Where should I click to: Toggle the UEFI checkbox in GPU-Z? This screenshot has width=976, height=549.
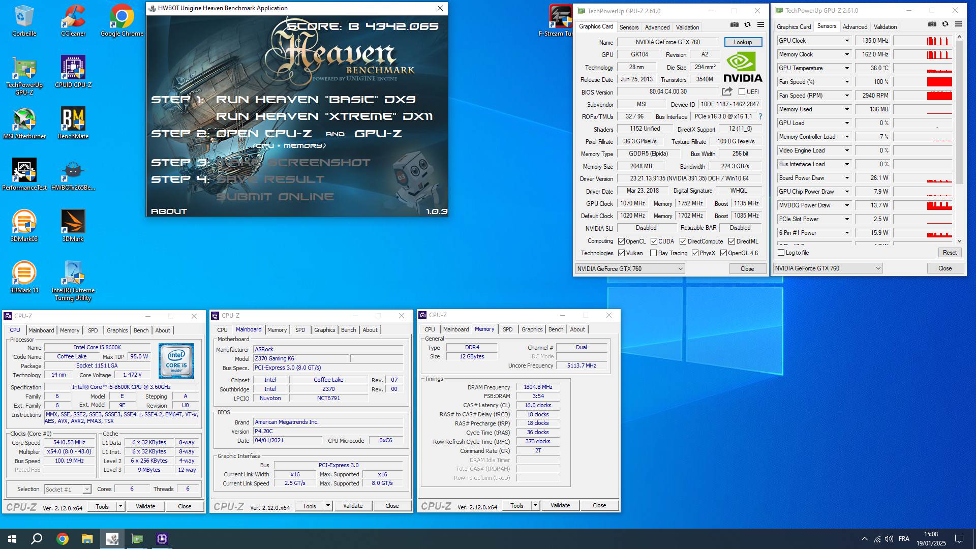[x=742, y=92]
